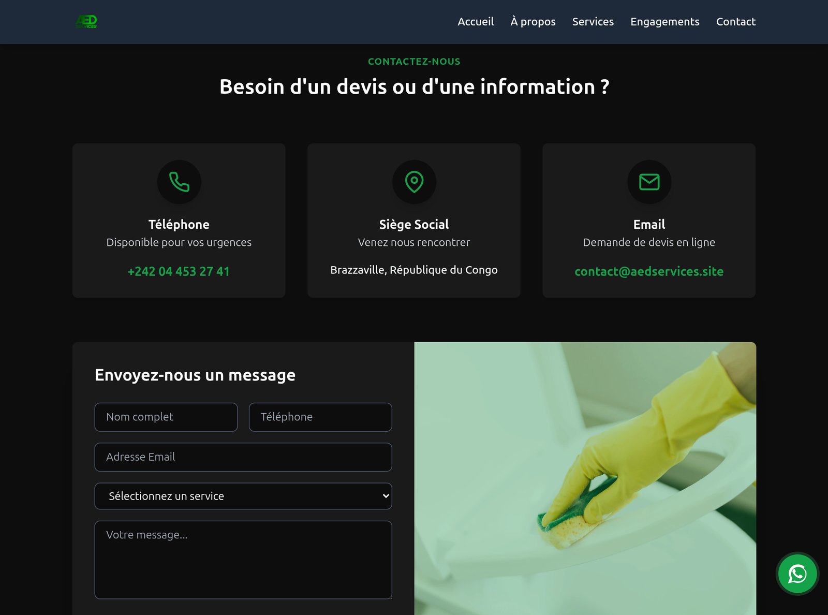Click the Venez nous rencontrer text
Screen dimensions: 828x615
[x=414, y=242]
